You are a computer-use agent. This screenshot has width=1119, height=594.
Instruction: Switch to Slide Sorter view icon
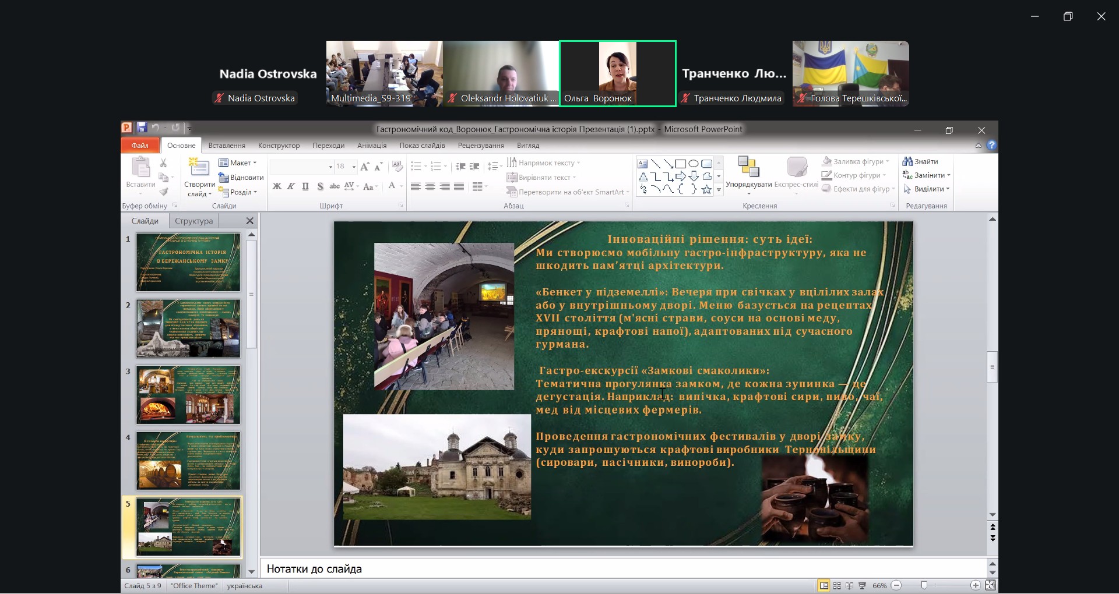(837, 585)
